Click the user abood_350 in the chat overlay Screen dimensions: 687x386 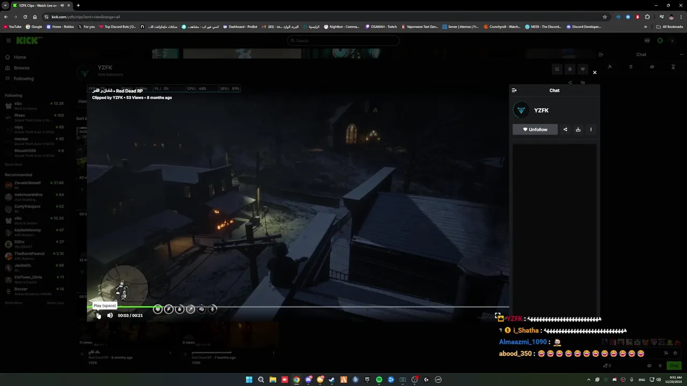(x=516, y=354)
